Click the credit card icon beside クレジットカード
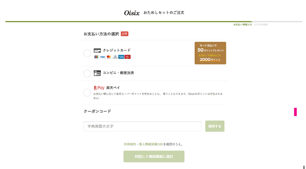The image size is (306, 169). pyautogui.click(x=97, y=50)
